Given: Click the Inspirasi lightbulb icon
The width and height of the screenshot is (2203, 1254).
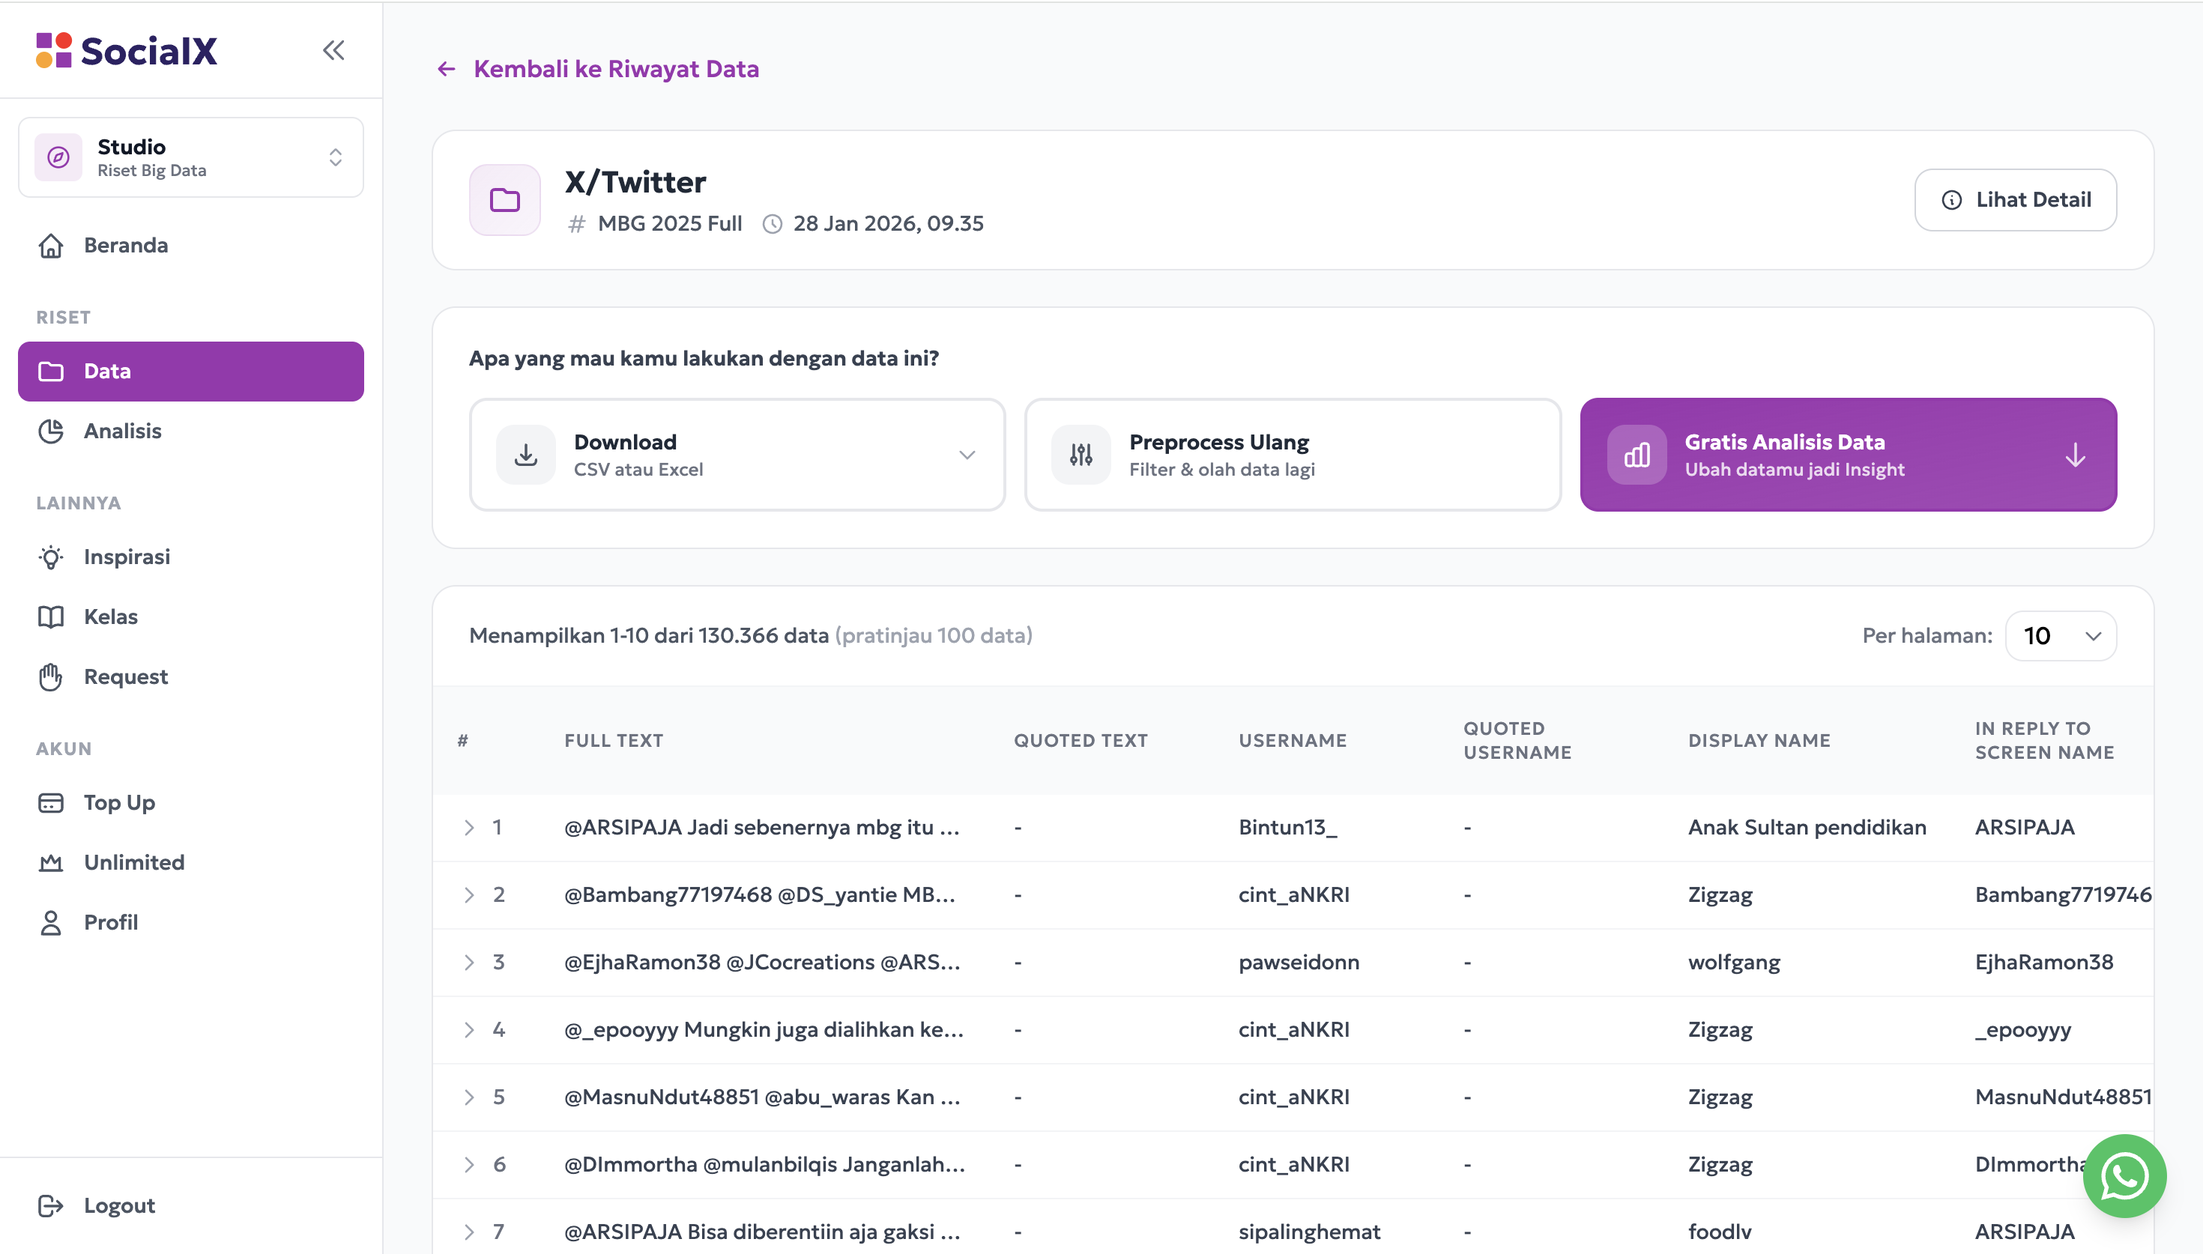Looking at the screenshot, I should coord(51,557).
